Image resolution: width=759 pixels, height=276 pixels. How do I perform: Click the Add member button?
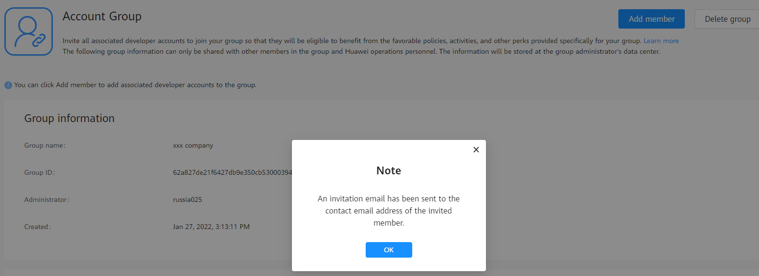click(x=651, y=19)
